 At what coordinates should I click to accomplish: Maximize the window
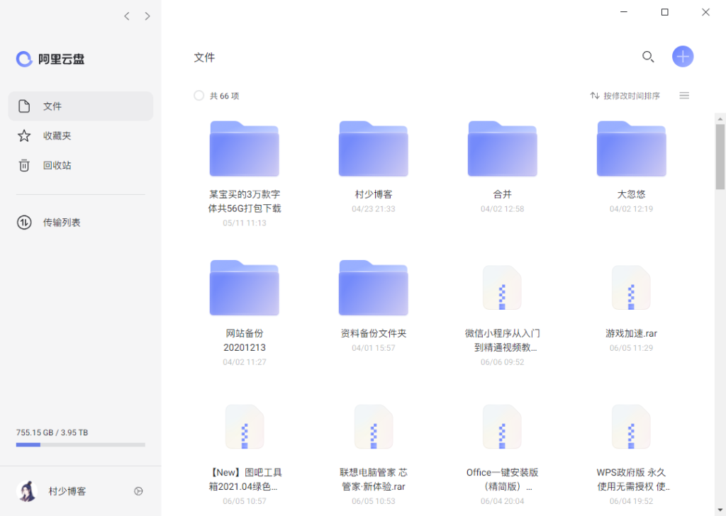coord(664,12)
